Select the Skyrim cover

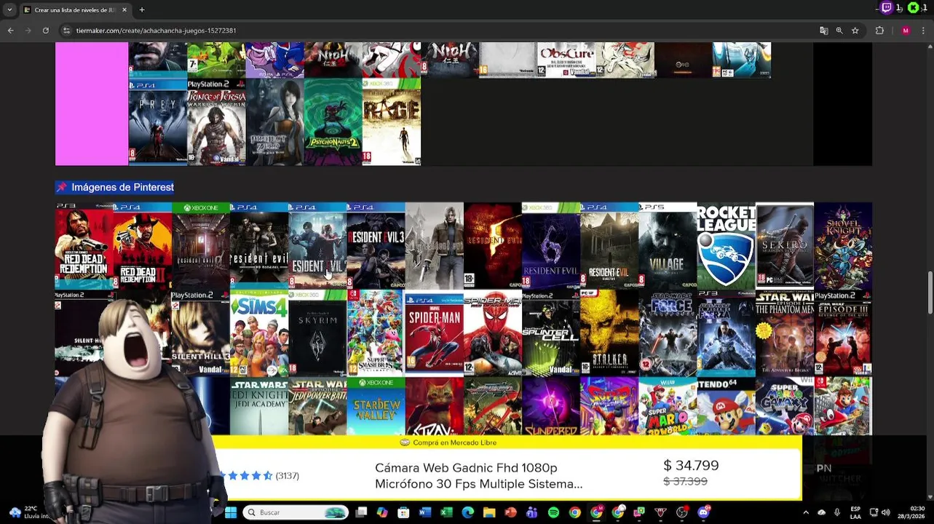coord(317,333)
